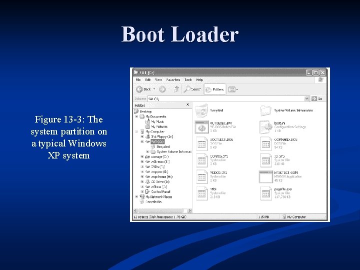Expand the 3½ Floppy (A:) node
360x270 pixels.
click(142, 136)
